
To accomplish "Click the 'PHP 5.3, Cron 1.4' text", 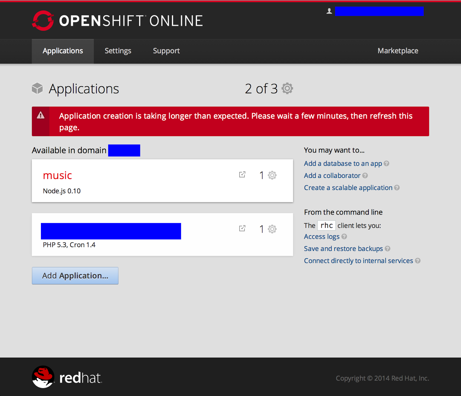I will tap(69, 245).
